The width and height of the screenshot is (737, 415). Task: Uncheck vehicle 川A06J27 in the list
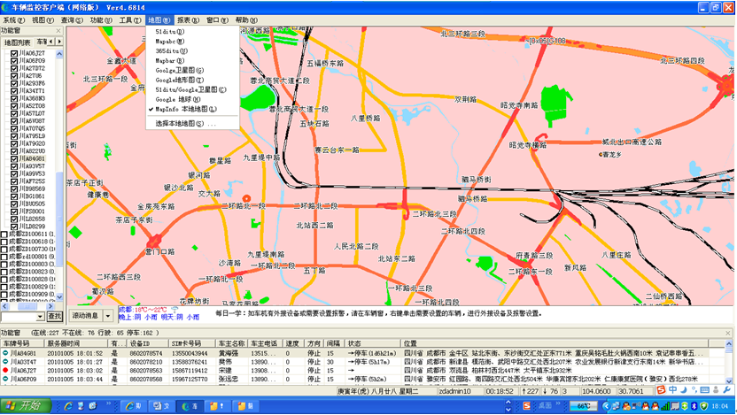[x=14, y=53]
